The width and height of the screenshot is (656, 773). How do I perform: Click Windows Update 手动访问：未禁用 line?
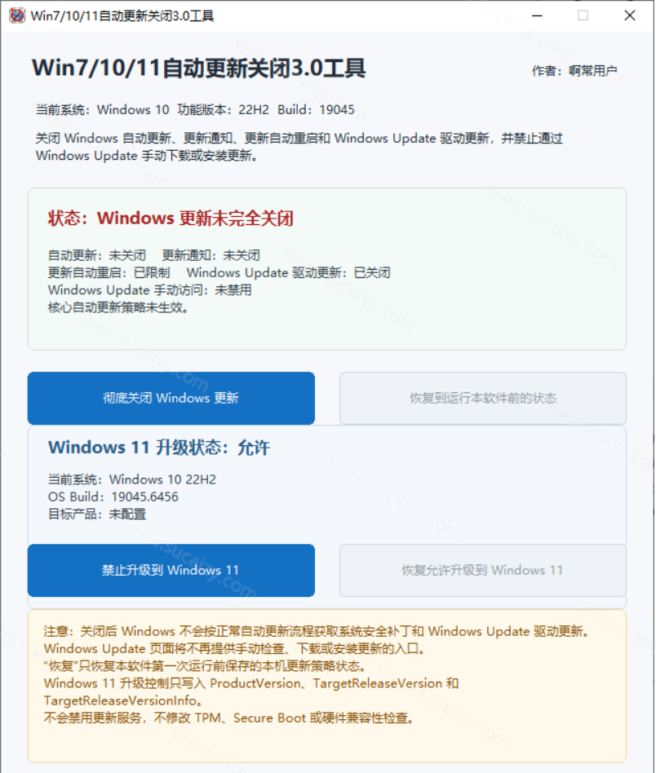pos(150,290)
